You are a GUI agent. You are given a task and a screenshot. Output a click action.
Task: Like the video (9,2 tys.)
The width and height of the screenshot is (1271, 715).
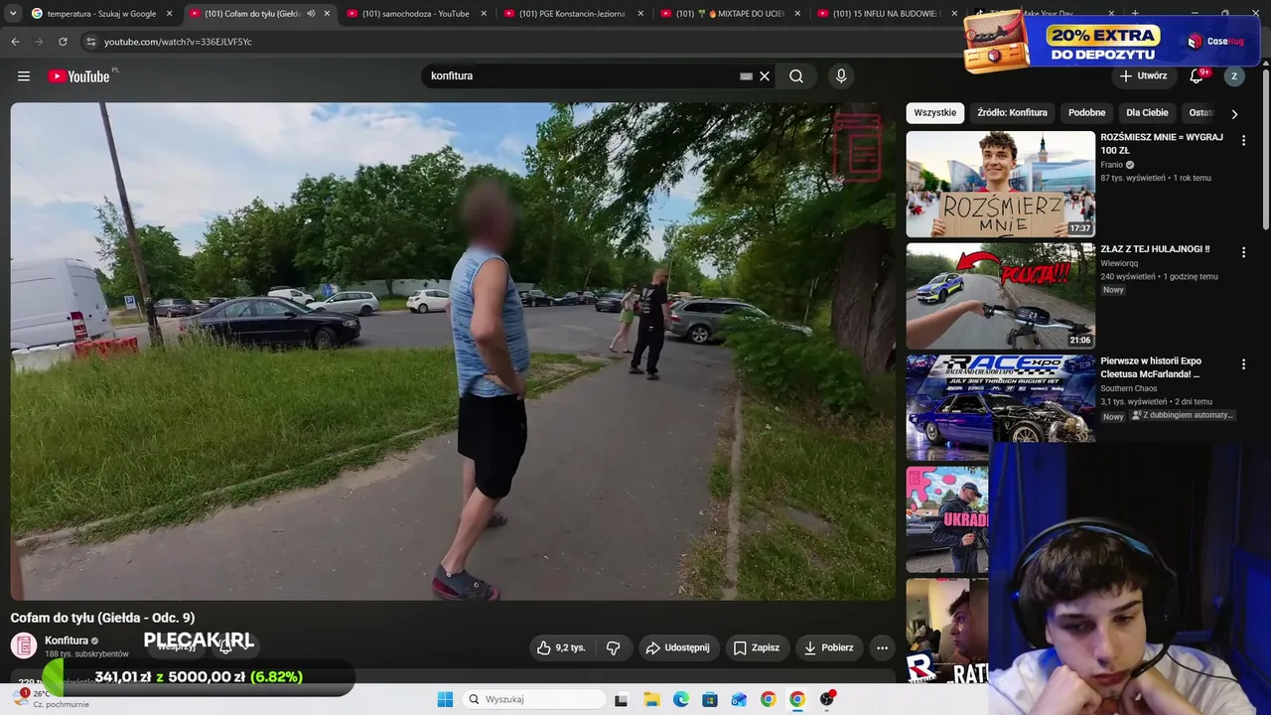pyautogui.click(x=562, y=647)
